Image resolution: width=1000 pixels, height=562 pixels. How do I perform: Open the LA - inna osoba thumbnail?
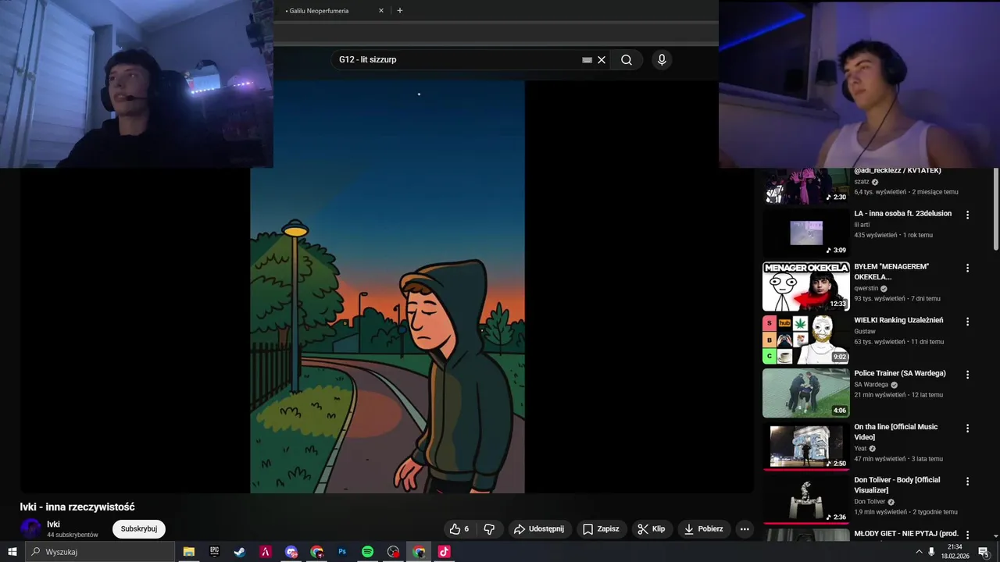click(805, 233)
